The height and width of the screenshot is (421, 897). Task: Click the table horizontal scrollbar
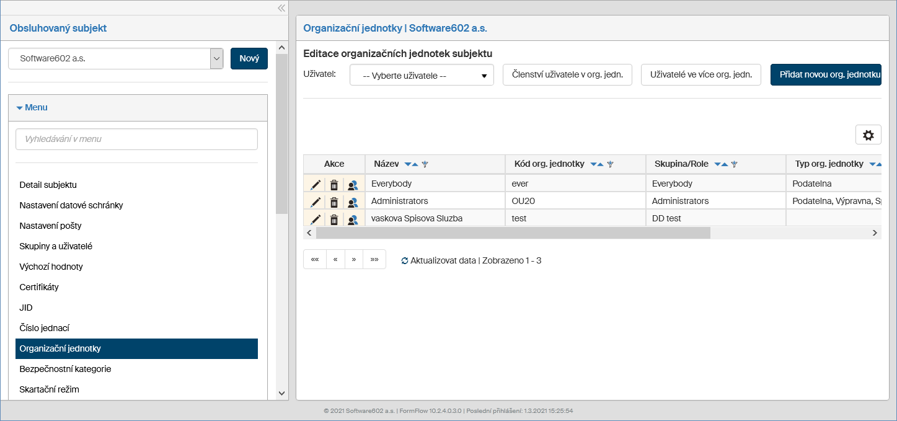pyautogui.click(x=513, y=233)
